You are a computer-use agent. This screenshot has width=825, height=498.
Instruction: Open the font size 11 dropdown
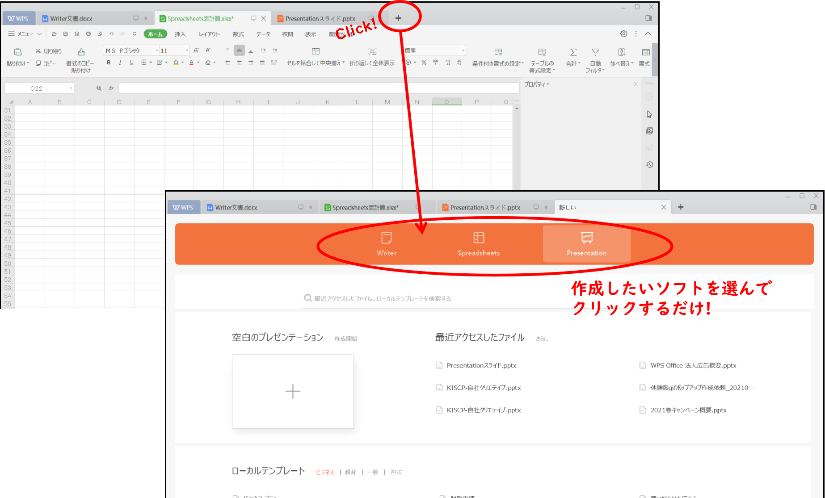tap(187, 51)
